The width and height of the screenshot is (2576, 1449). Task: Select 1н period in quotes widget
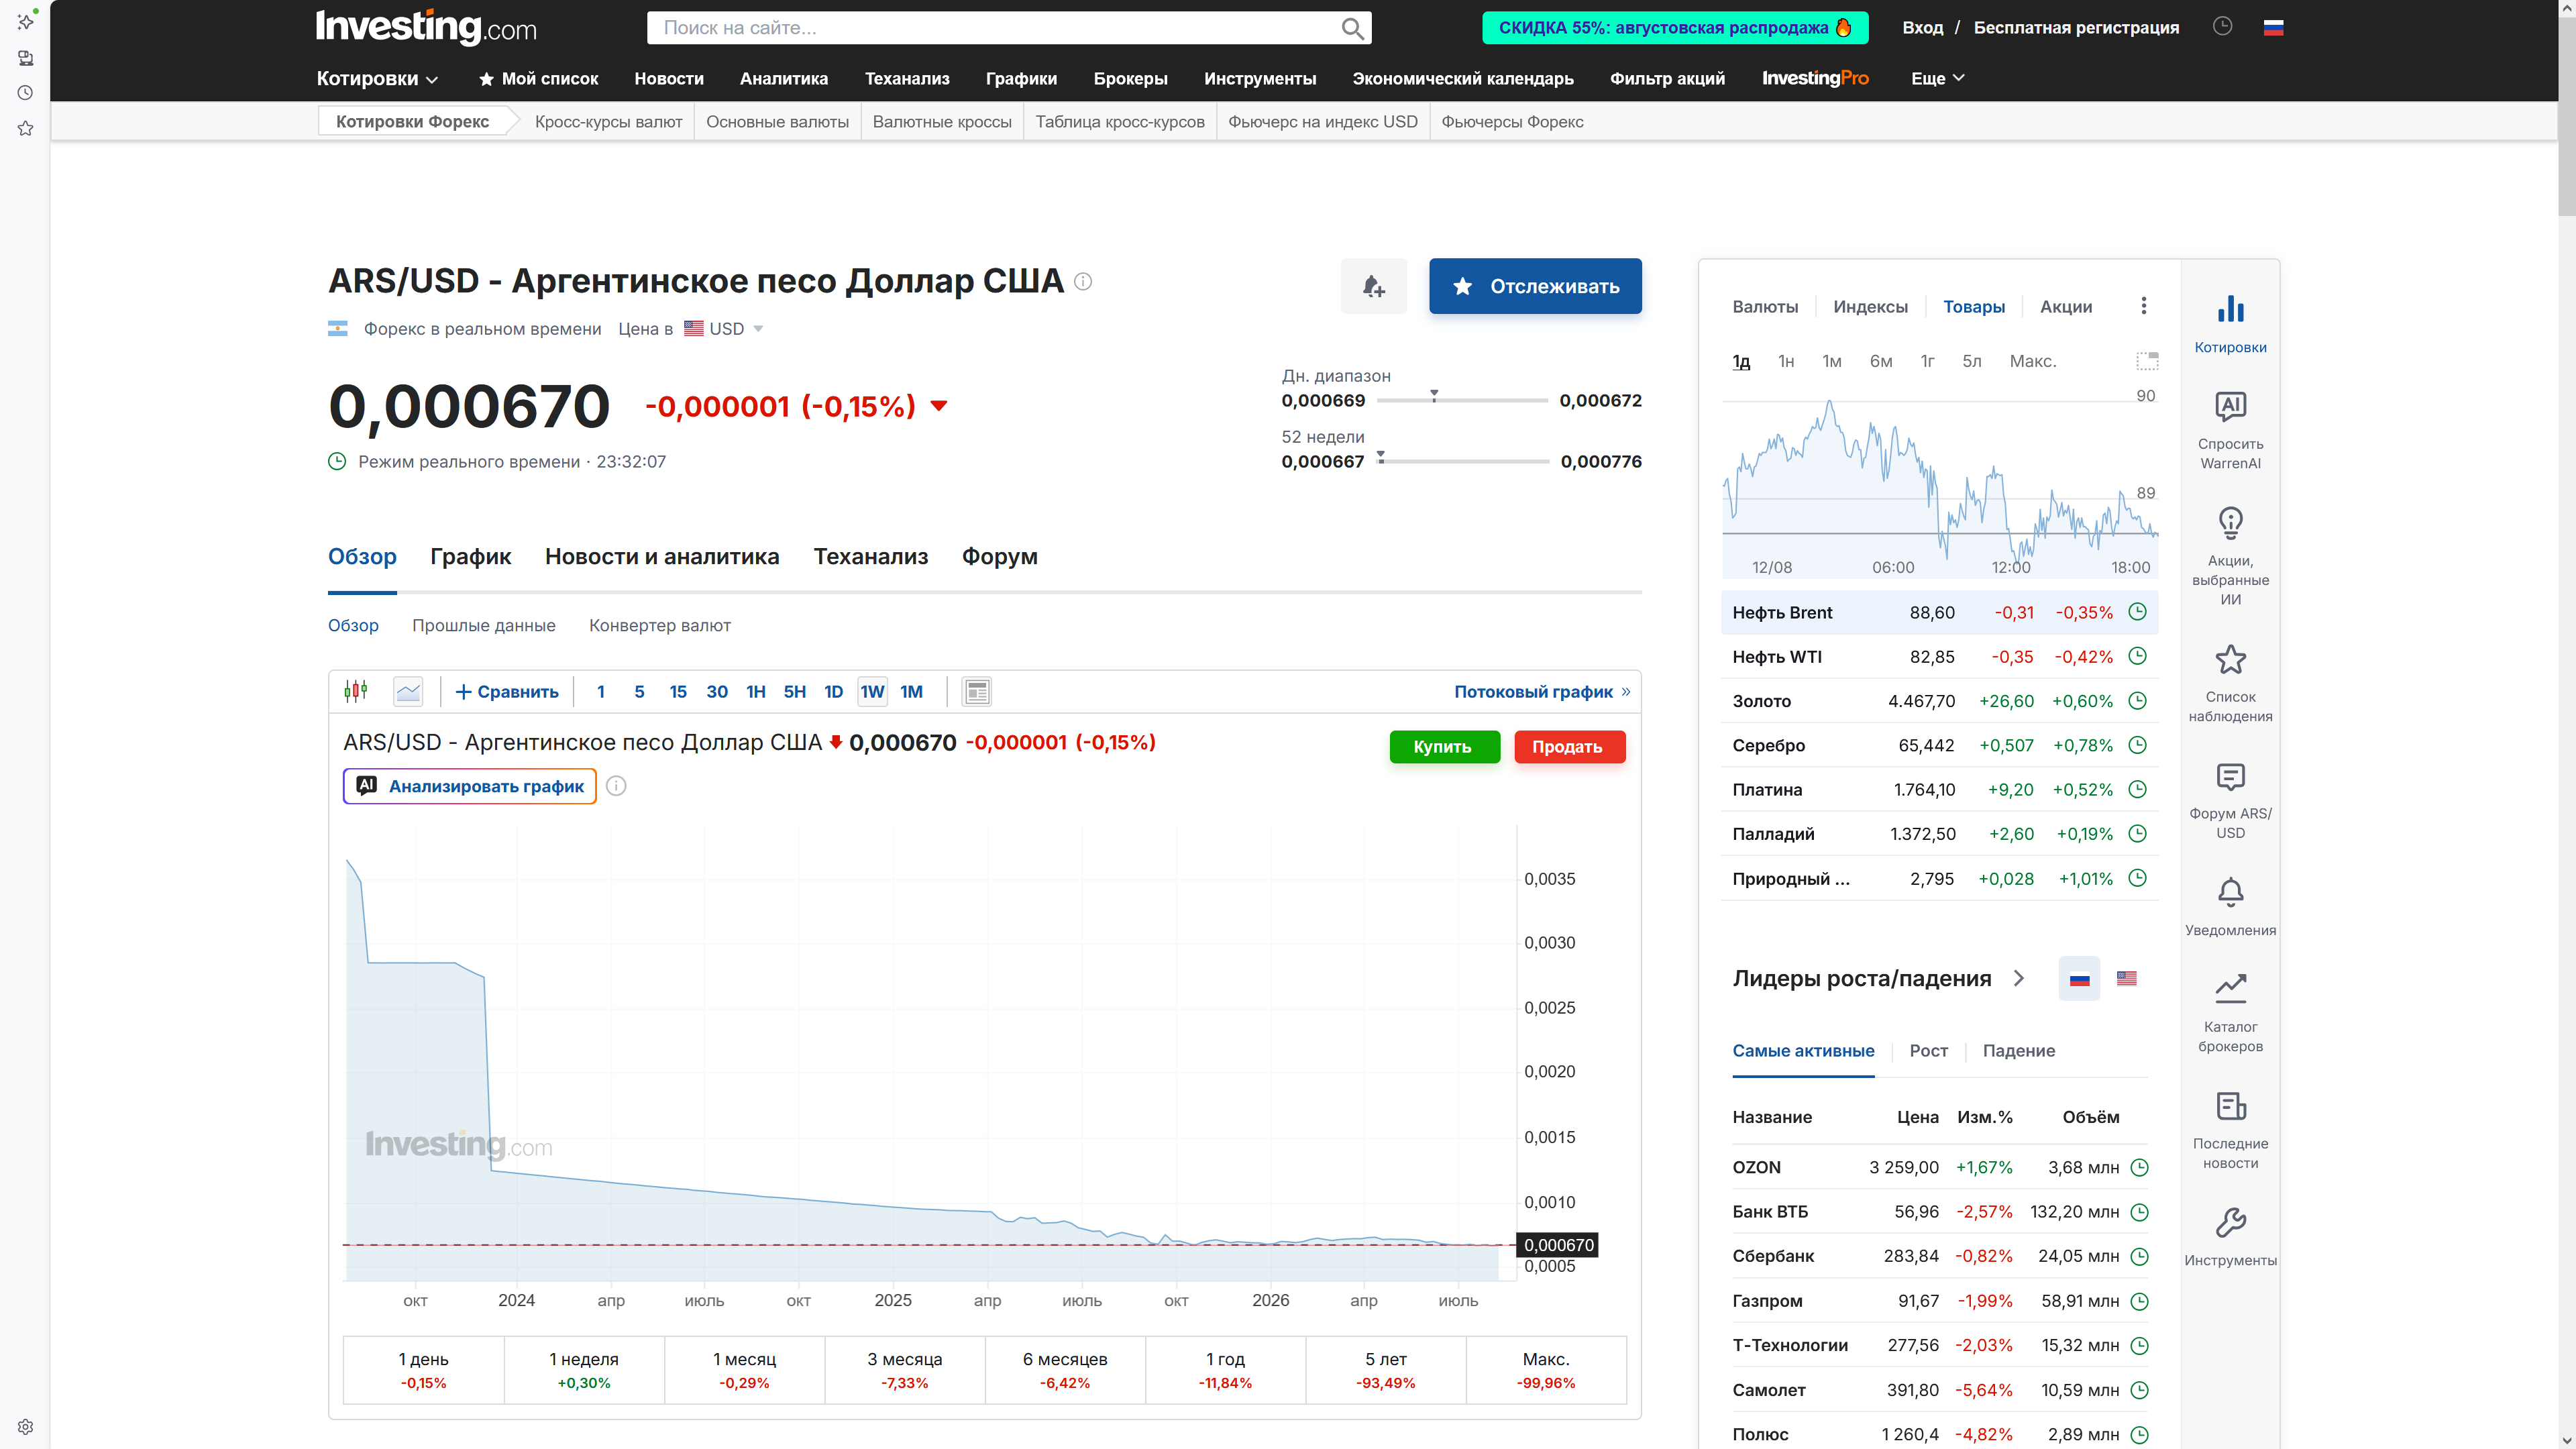point(1786,361)
